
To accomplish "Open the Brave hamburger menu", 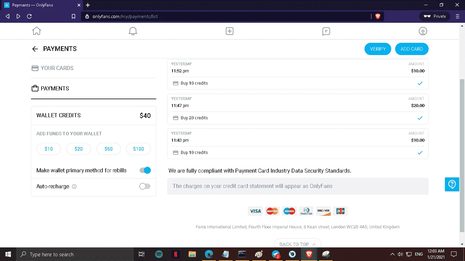I will (x=457, y=16).
